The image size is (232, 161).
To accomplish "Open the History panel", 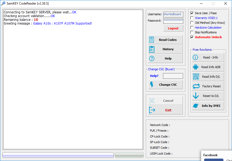I will click(x=165, y=49).
